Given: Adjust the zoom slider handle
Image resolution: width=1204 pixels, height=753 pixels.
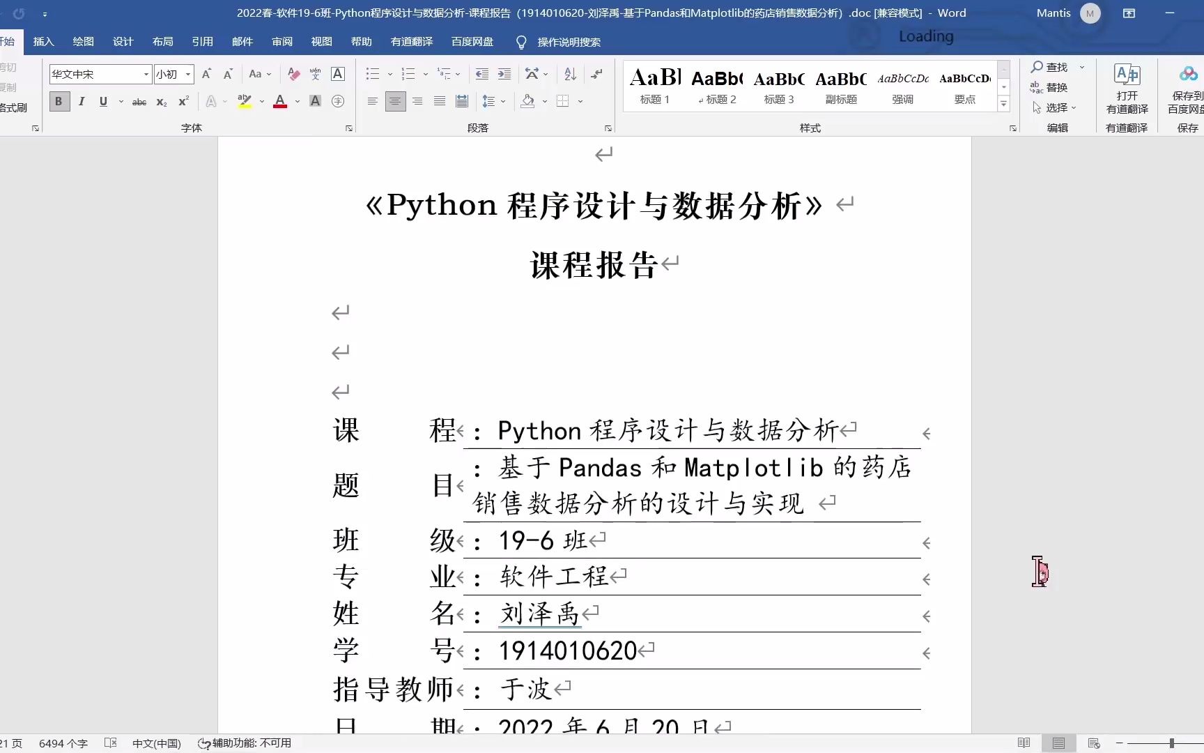Looking at the screenshot, I should coord(1172,743).
